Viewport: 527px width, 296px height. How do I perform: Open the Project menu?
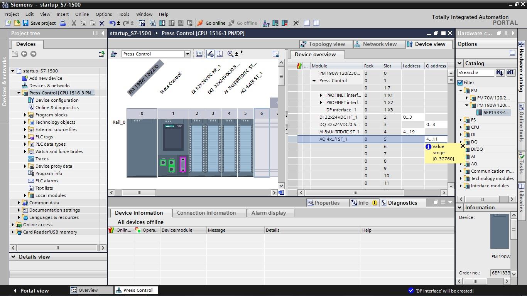point(12,14)
